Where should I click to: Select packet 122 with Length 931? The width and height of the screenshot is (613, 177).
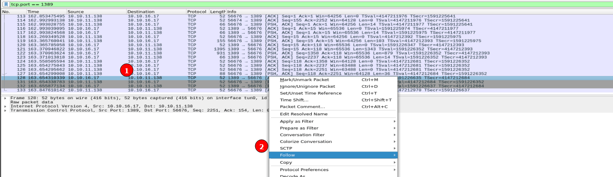click(x=306, y=53)
